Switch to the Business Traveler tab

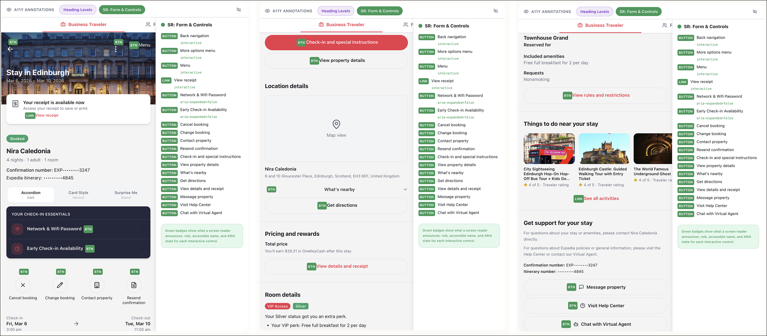pyautogui.click(x=83, y=24)
